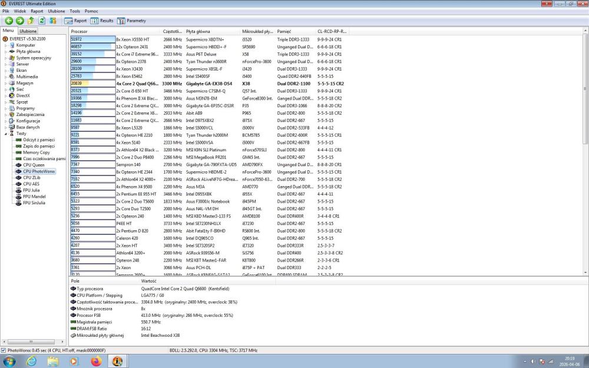Open the Plik menu
The image size is (589, 368).
6,11
